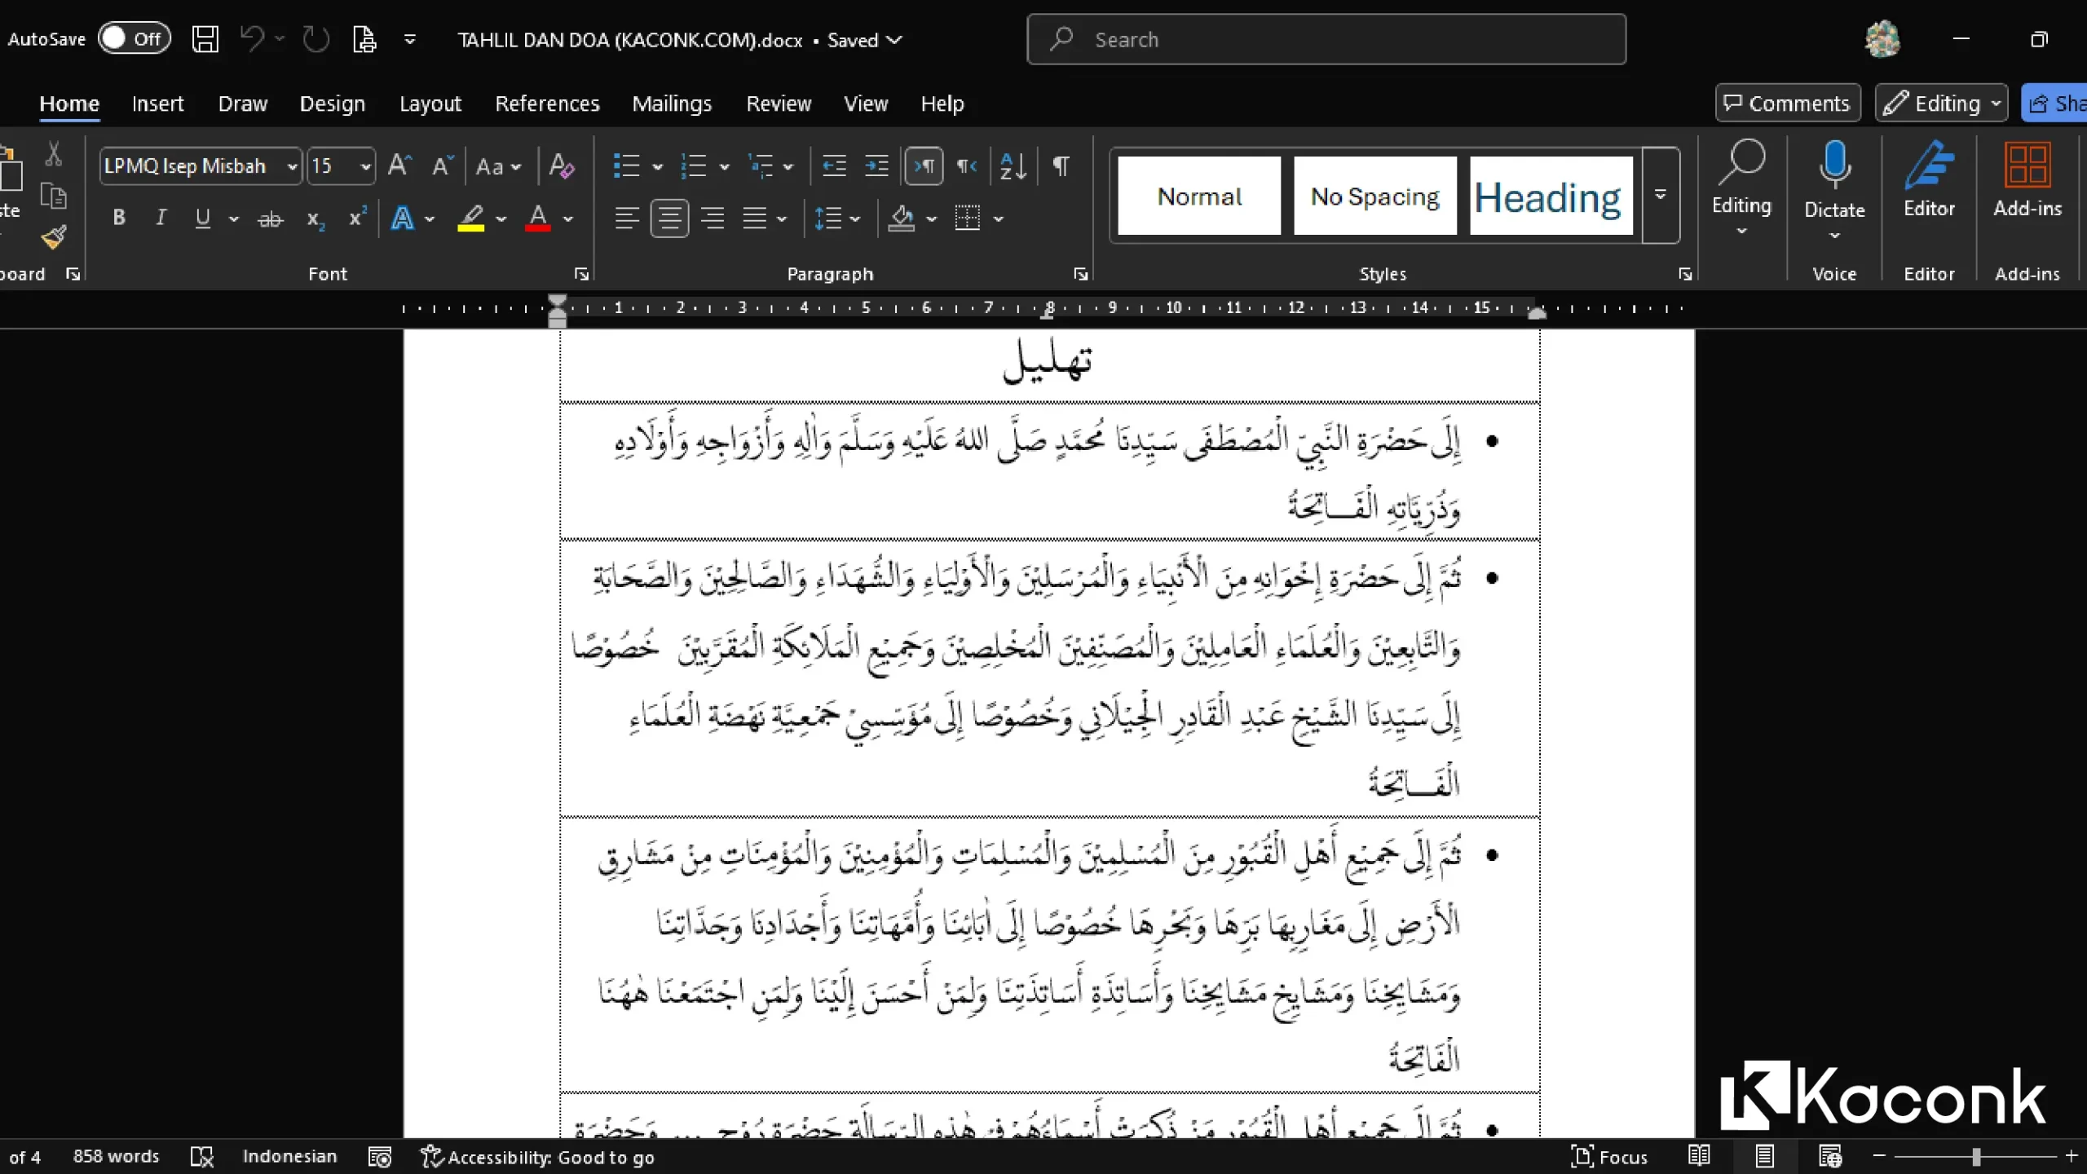Click the Save icon in title bar
The image size is (2087, 1174).
tap(205, 39)
